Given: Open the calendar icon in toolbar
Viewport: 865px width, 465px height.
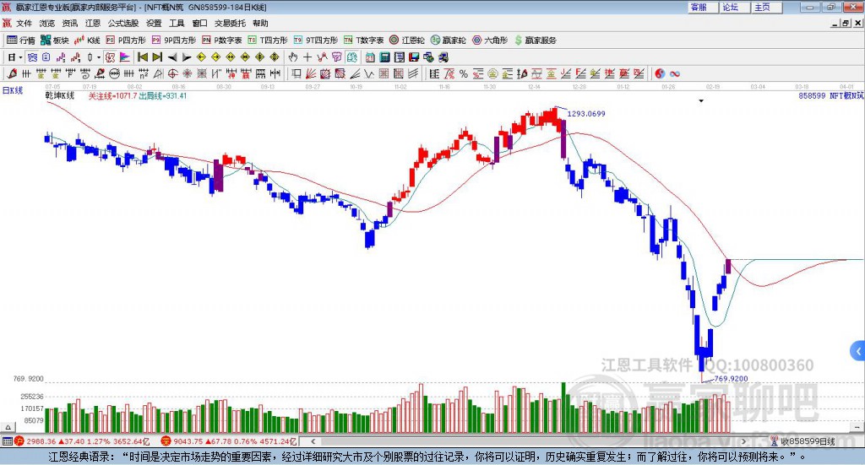Looking at the screenshot, I should (x=370, y=57).
